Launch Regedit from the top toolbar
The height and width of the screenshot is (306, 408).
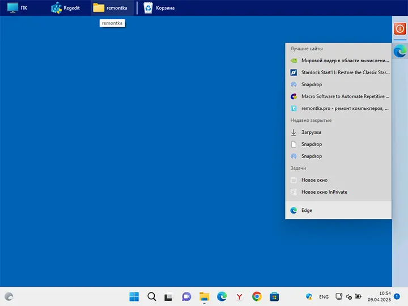pyautogui.click(x=66, y=8)
